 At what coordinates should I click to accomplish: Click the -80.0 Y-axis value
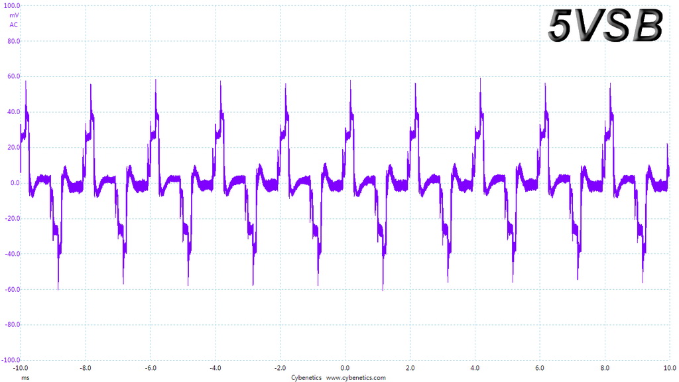13,324
